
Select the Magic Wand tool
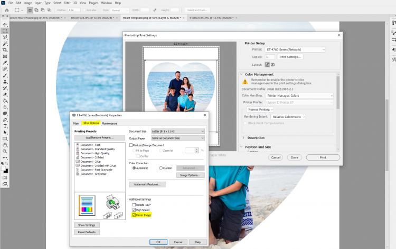[x=5, y=44]
